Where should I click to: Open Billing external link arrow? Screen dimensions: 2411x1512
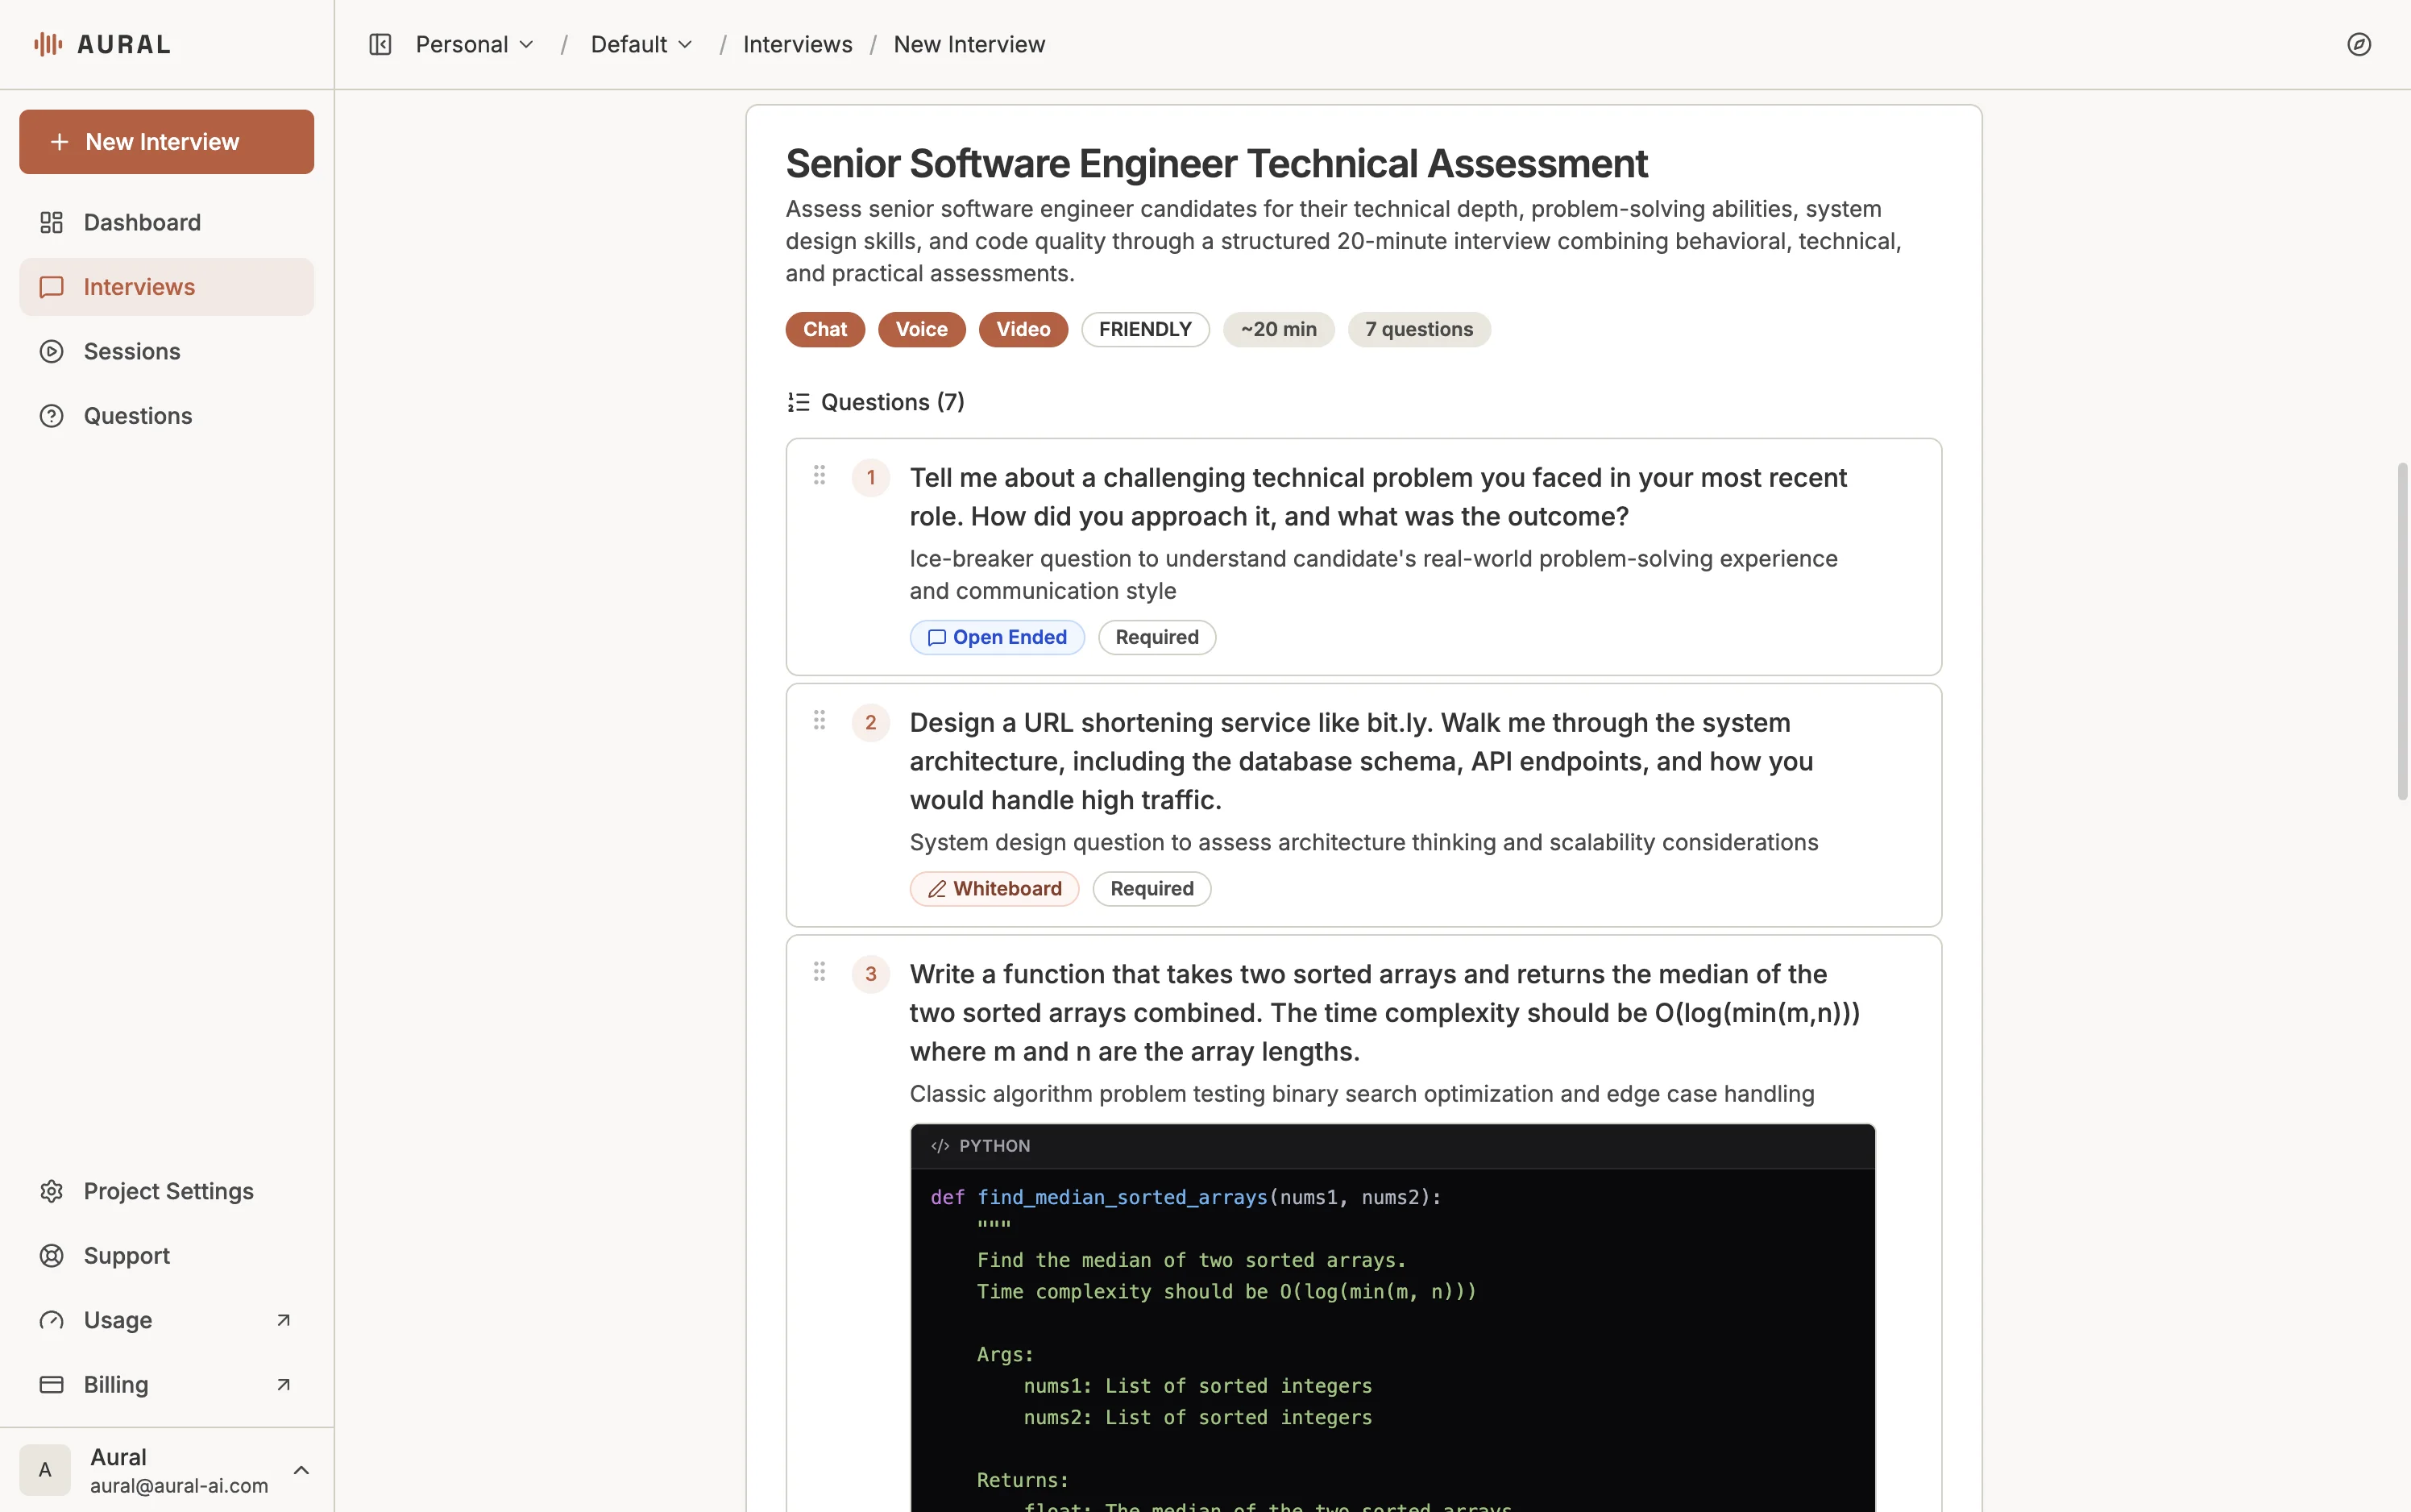[283, 1385]
